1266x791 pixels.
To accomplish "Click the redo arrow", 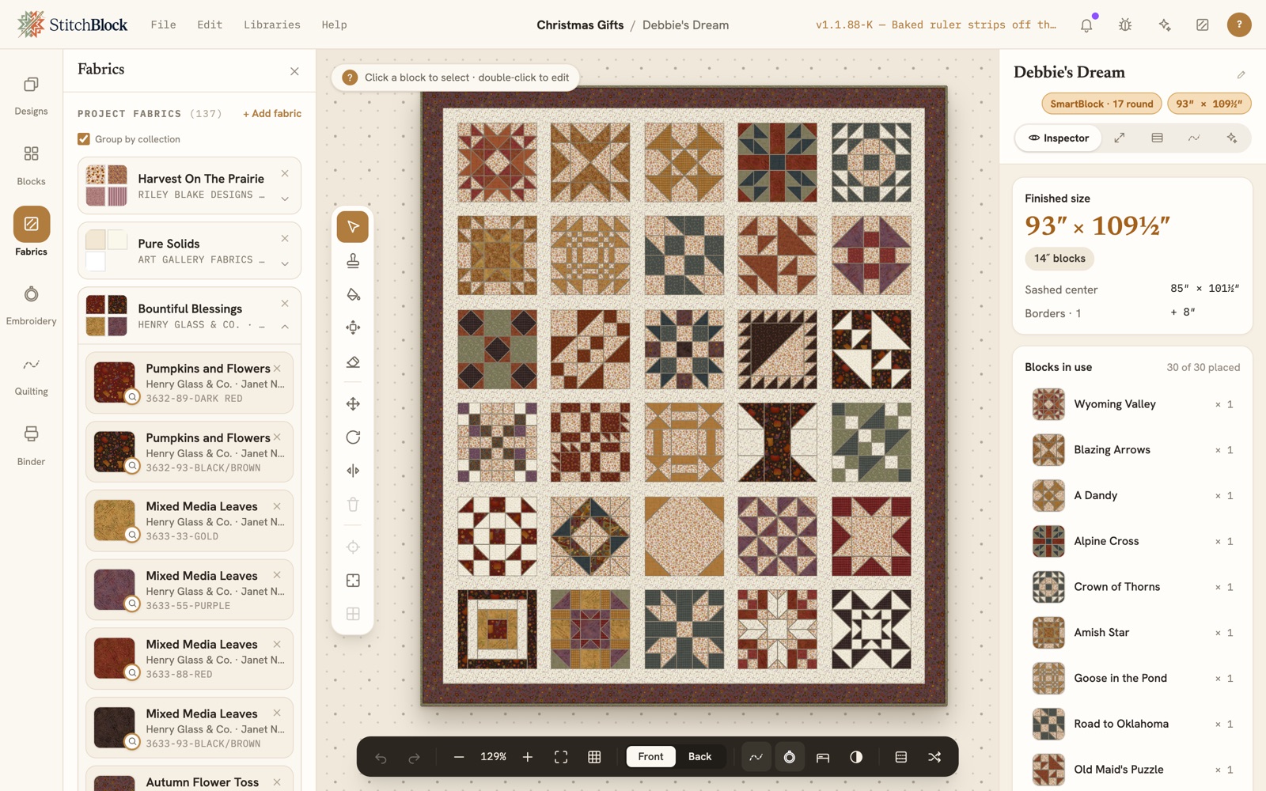I will tap(414, 757).
